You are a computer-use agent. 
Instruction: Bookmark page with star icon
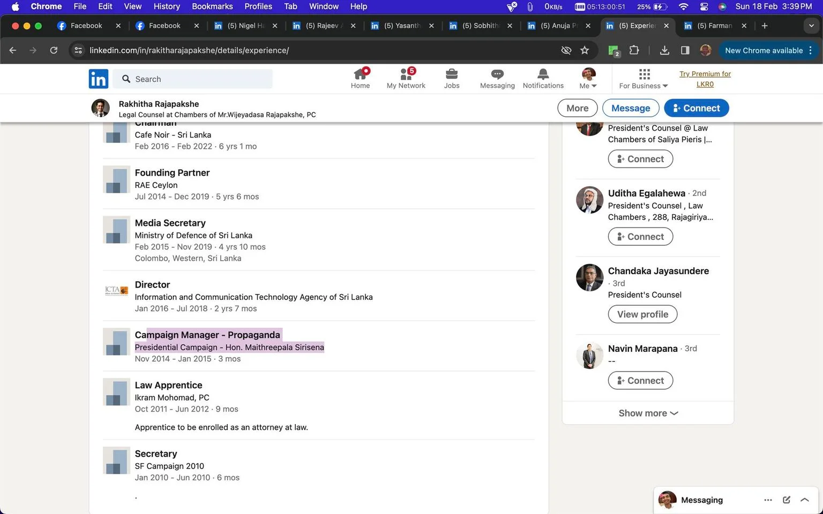pos(585,50)
